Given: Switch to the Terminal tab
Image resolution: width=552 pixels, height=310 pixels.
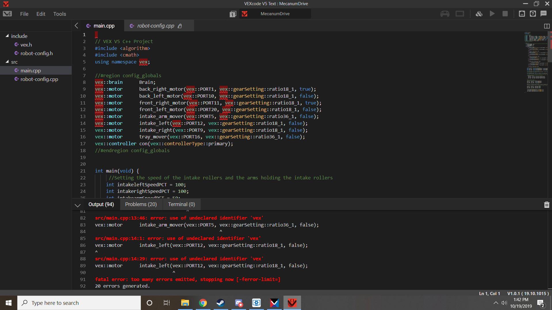Looking at the screenshot, I should click(182, 204).
